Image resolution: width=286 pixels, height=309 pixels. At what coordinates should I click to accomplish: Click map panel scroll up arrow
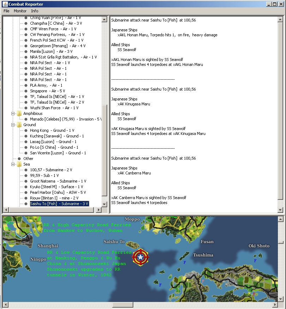280,219
